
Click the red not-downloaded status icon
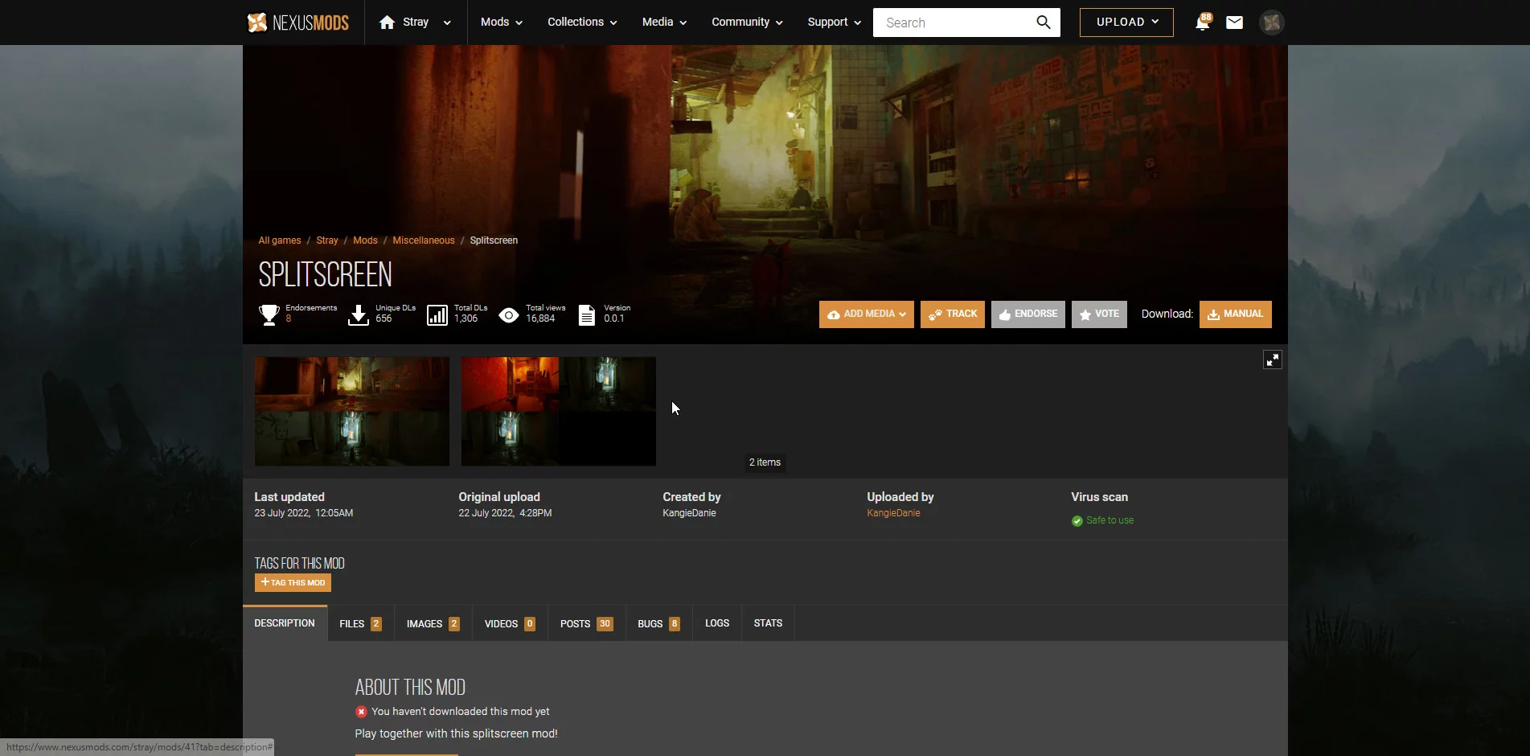(x=361, y=712)
